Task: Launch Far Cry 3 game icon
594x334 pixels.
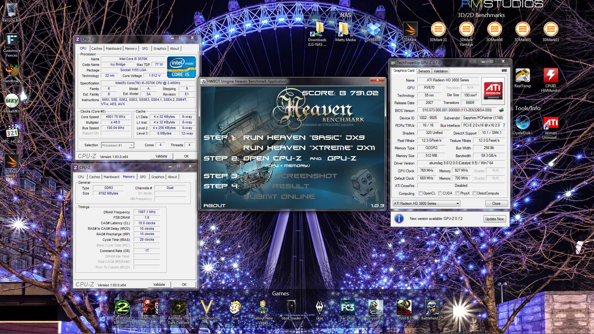Action: point(347,310)
